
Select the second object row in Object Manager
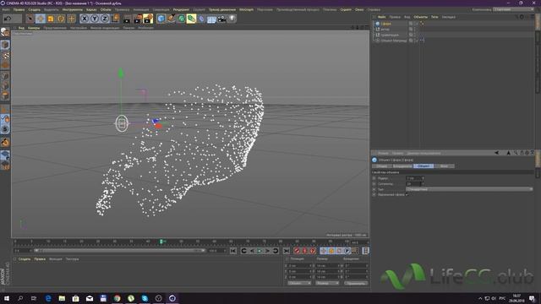tap(385, 30)
